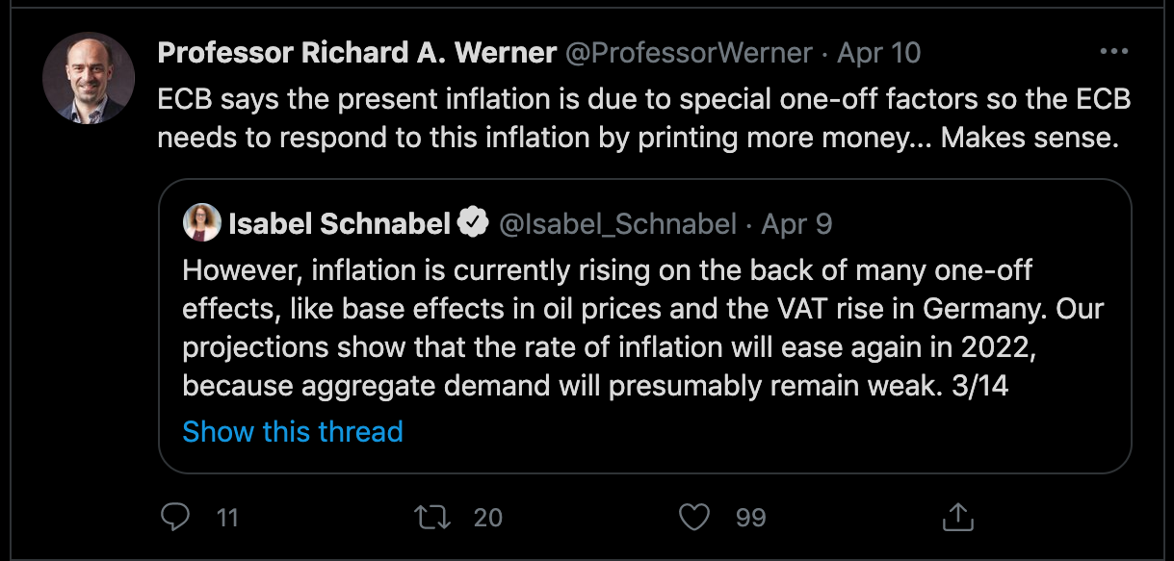
Task: Open the quoted tweet about one-off effects
Action: 644,325
